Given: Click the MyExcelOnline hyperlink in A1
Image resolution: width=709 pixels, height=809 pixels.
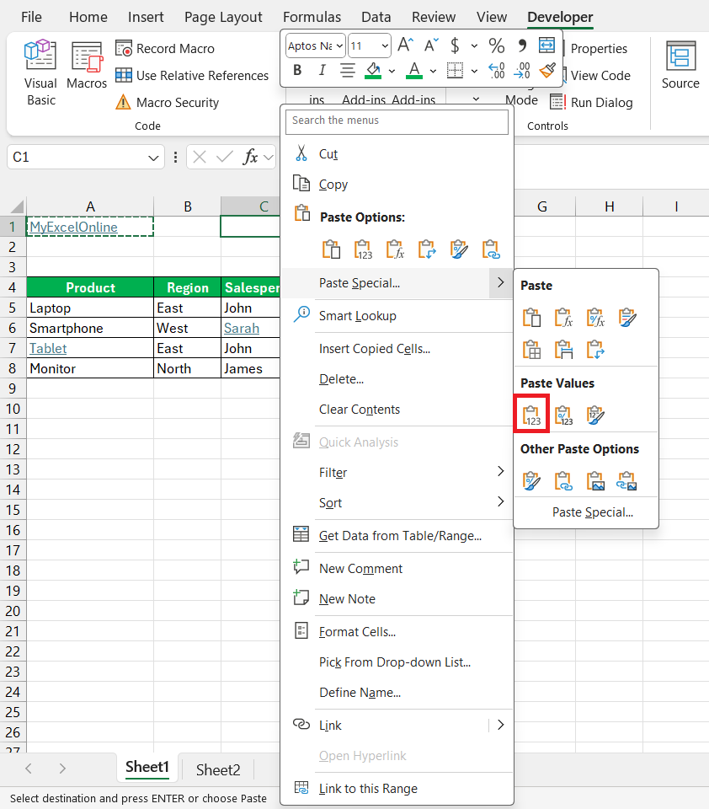Looking at the screenshot, I should pyautogui.click(x=74, y=227).
